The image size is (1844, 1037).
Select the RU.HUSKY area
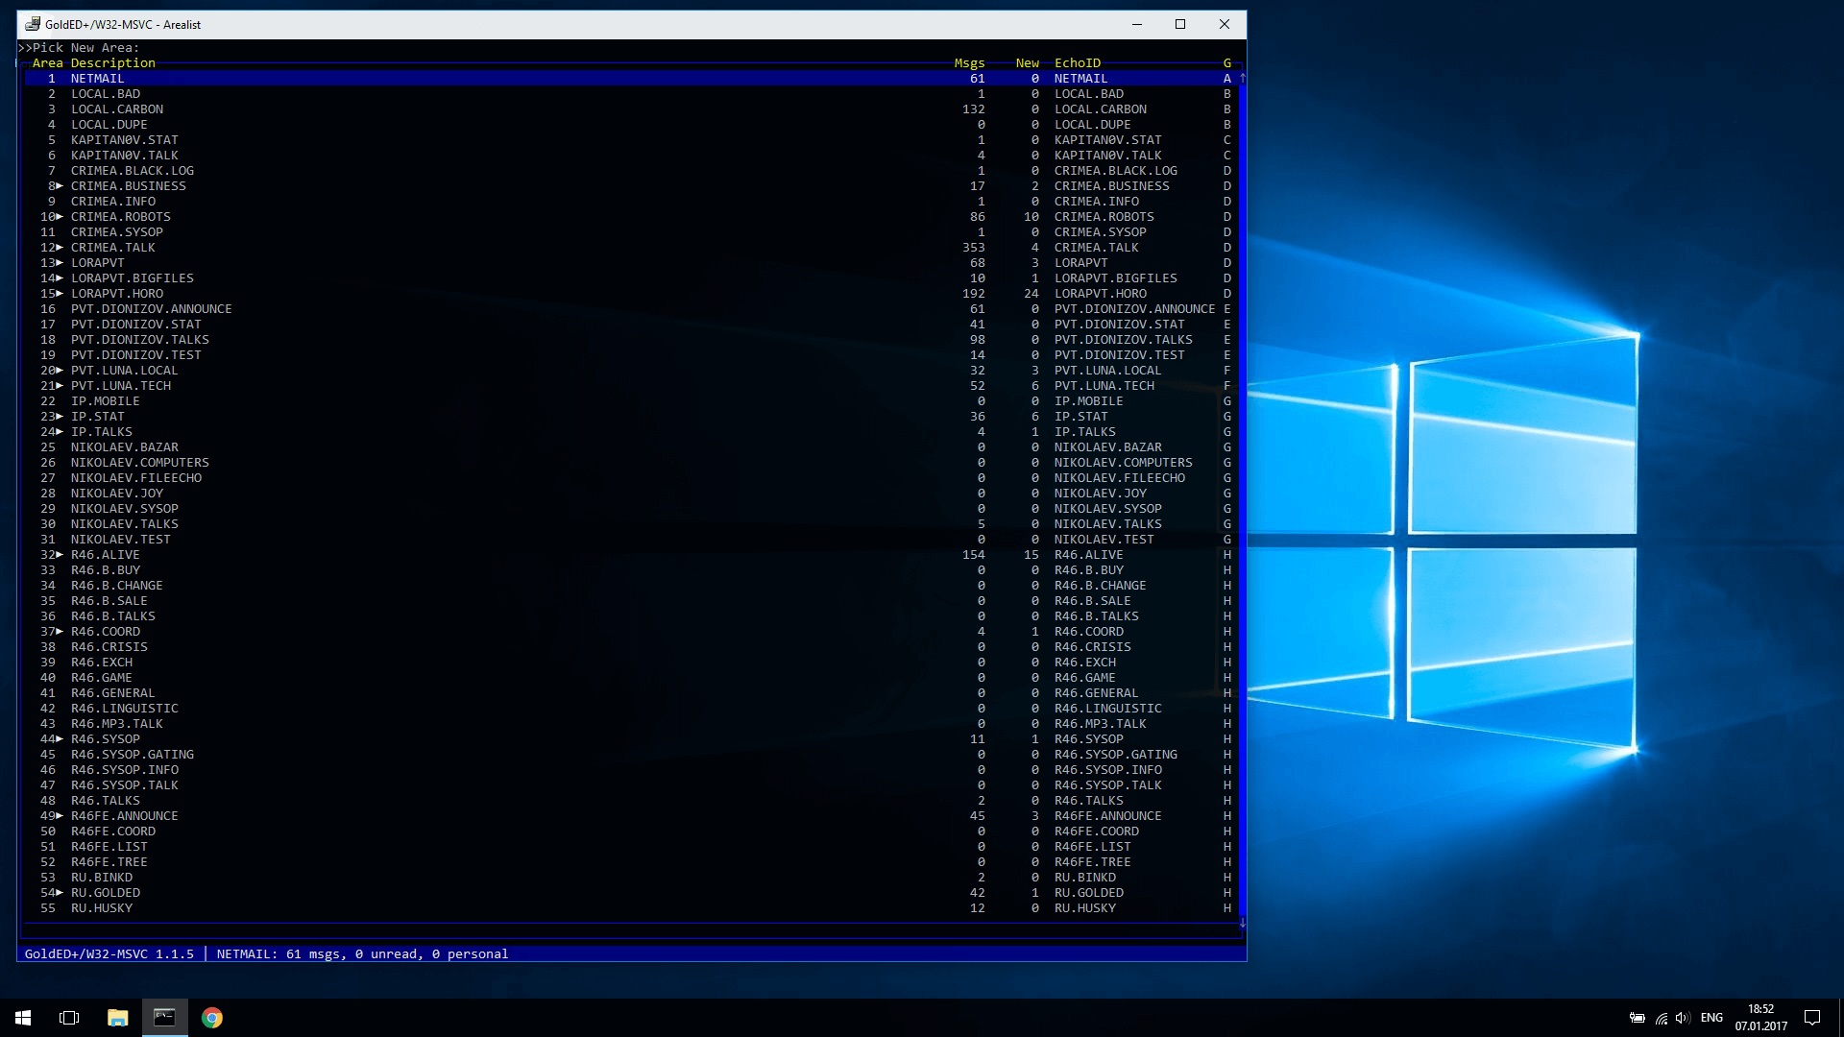(x=631, y=908)
